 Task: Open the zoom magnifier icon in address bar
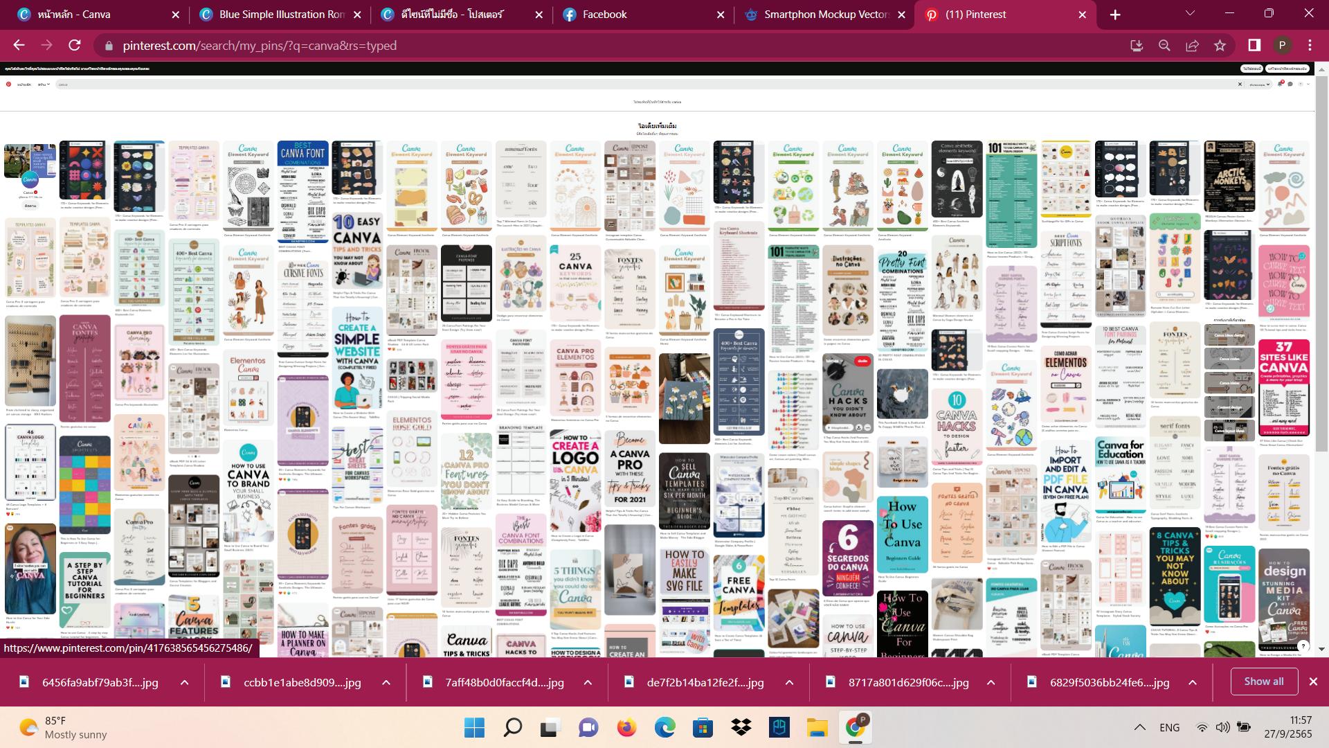(x=1164, y=45)
